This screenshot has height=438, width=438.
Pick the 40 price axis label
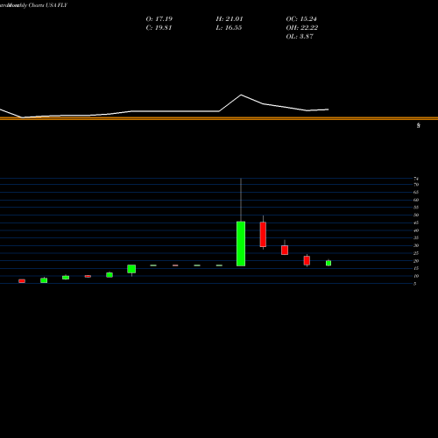pos(416,230)
